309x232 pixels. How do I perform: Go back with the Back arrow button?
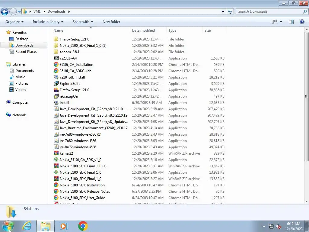5,12
